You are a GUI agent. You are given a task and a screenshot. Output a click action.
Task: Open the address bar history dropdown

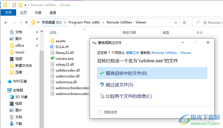point(176,23)
